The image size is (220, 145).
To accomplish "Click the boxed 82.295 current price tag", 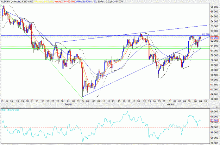I will coord(214,38).
